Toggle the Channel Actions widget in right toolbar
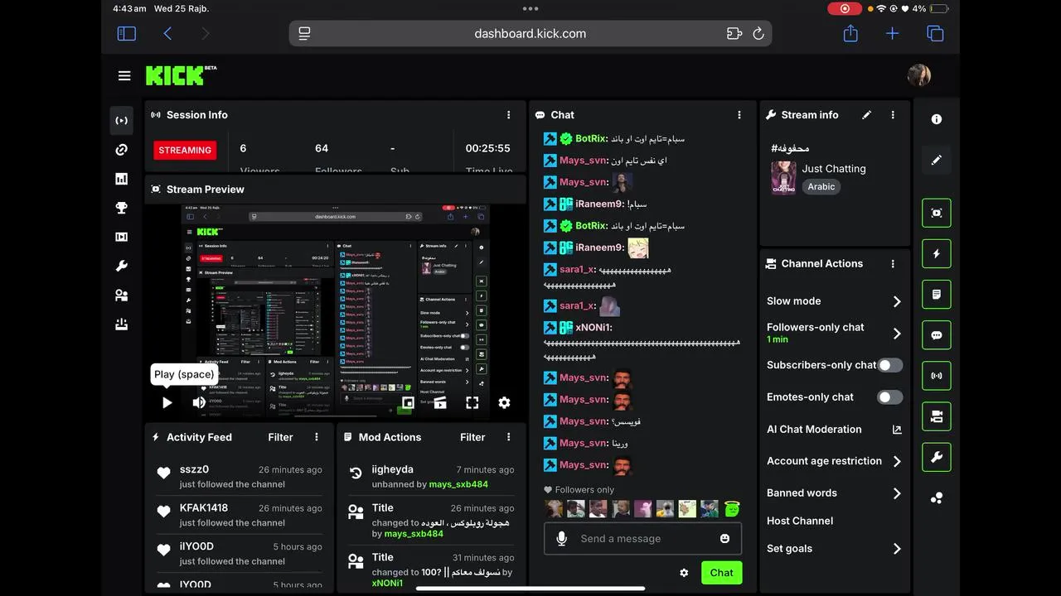 pos(937,416)
